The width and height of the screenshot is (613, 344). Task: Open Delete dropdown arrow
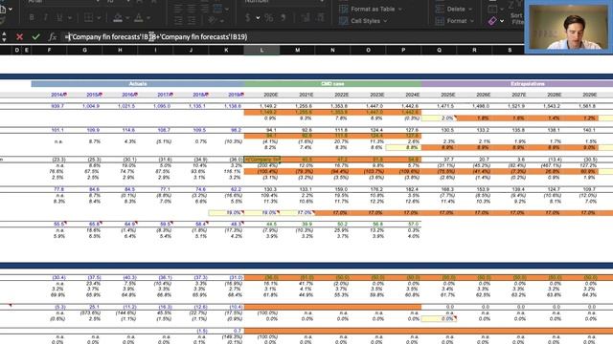click(x=470, y=9)
